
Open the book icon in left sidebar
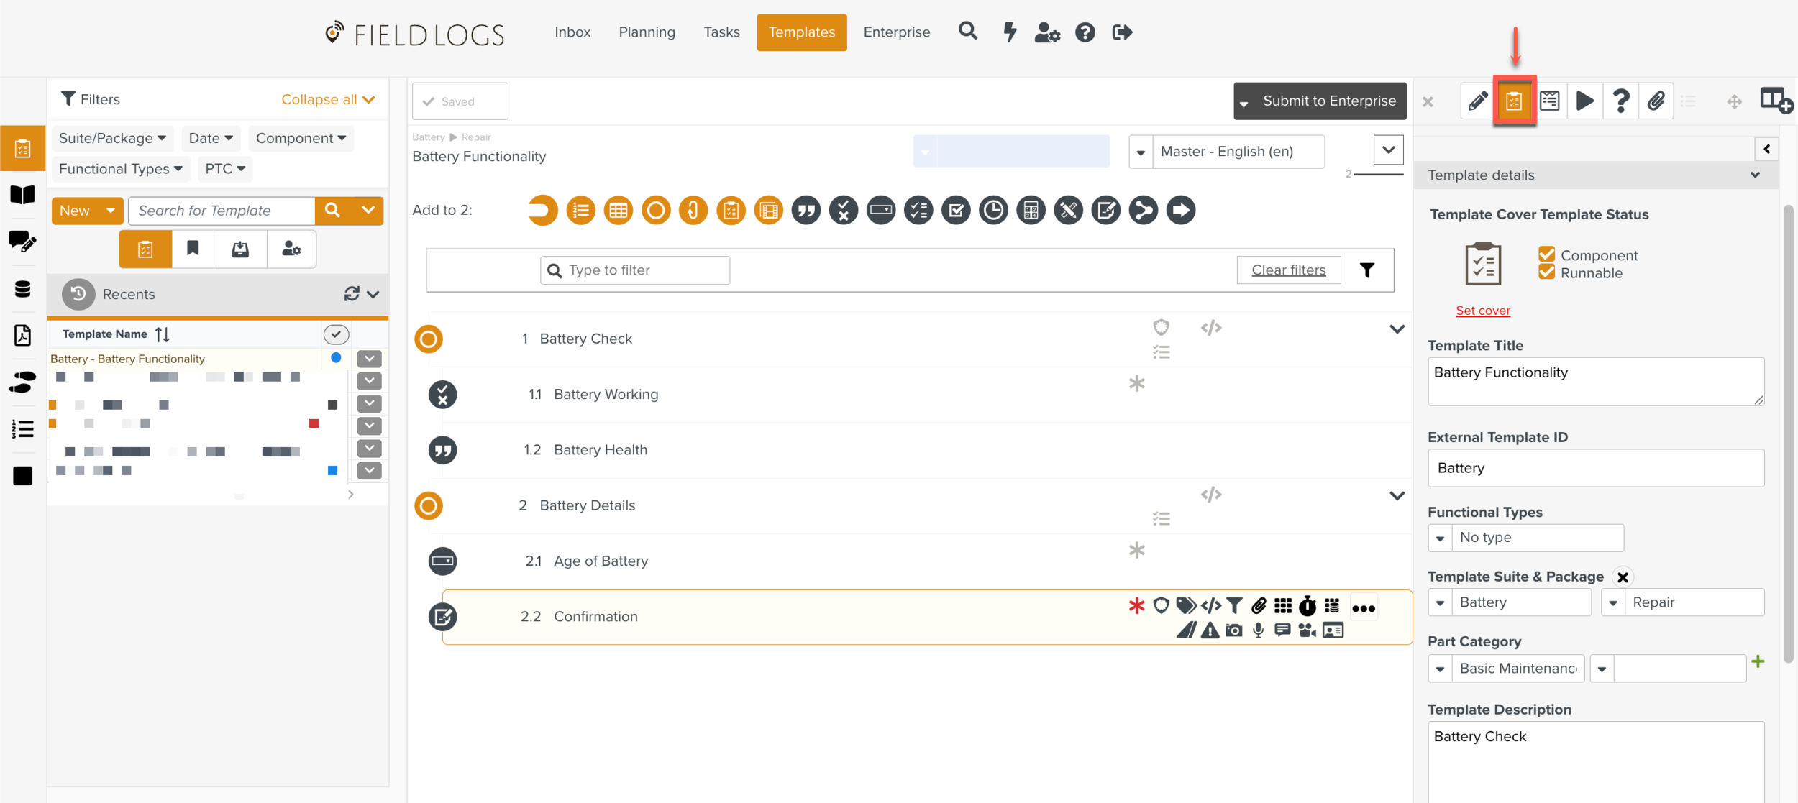pos(22,194)
